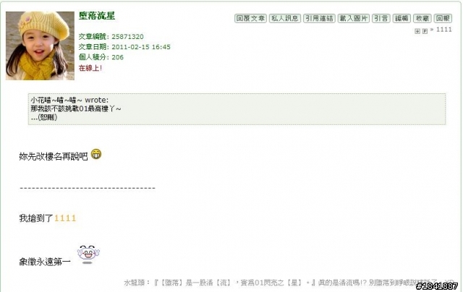
Task: Open floor number 1111 permalink
Action: point(443,30)
